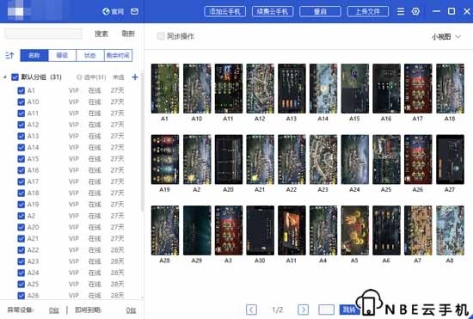
Task: Enable the 同步操作 sync checkbox
Action: click(x=161, y=36)
